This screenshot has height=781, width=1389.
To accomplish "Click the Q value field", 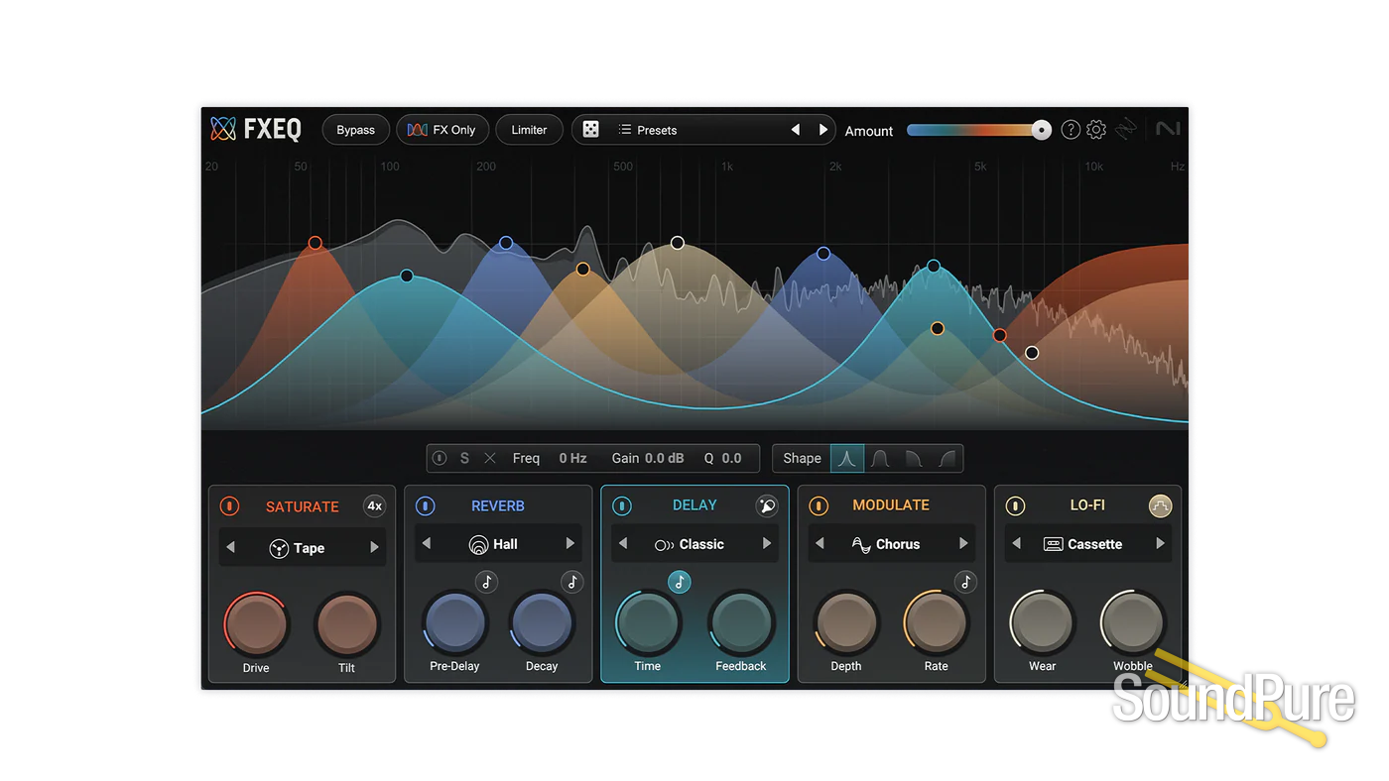I will click(x=731, y=458).
